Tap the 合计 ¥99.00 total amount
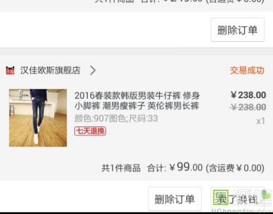The width and height of the screenshot is (273, 214). pyautogui.click(x=175, y=167)
